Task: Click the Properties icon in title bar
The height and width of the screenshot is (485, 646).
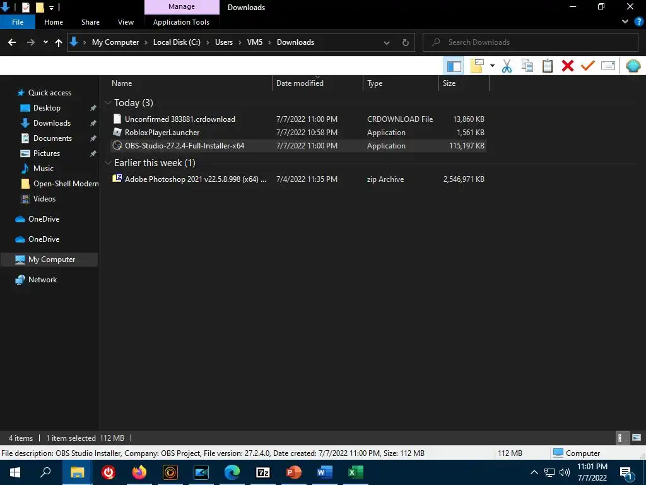Action: coord(25,7)
